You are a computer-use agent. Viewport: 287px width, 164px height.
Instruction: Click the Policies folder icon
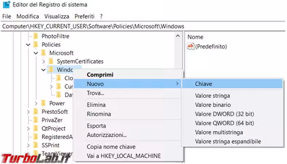pos(35,44)
